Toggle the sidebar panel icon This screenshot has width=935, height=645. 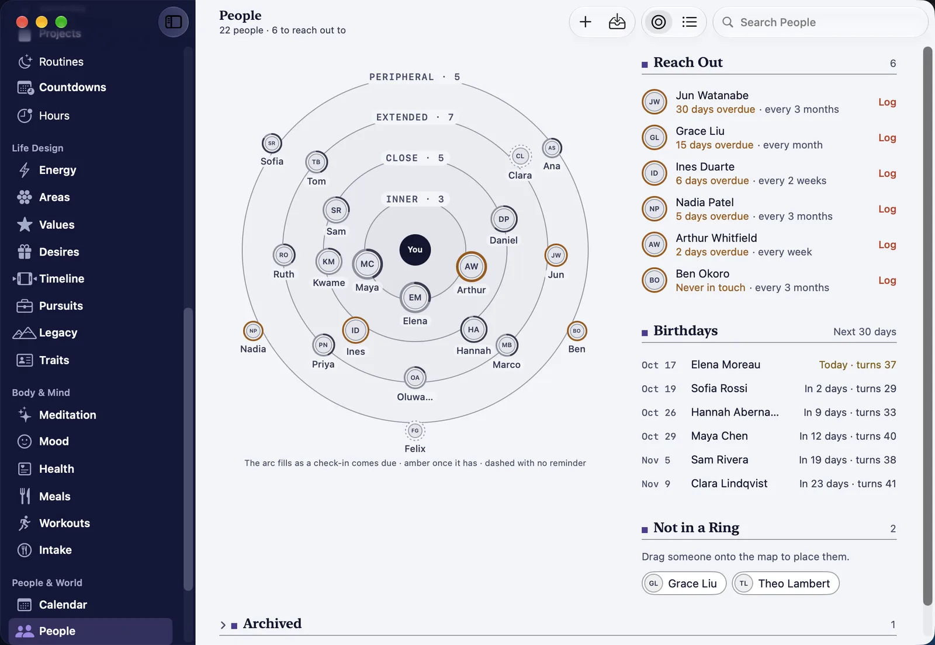(174, 22)
